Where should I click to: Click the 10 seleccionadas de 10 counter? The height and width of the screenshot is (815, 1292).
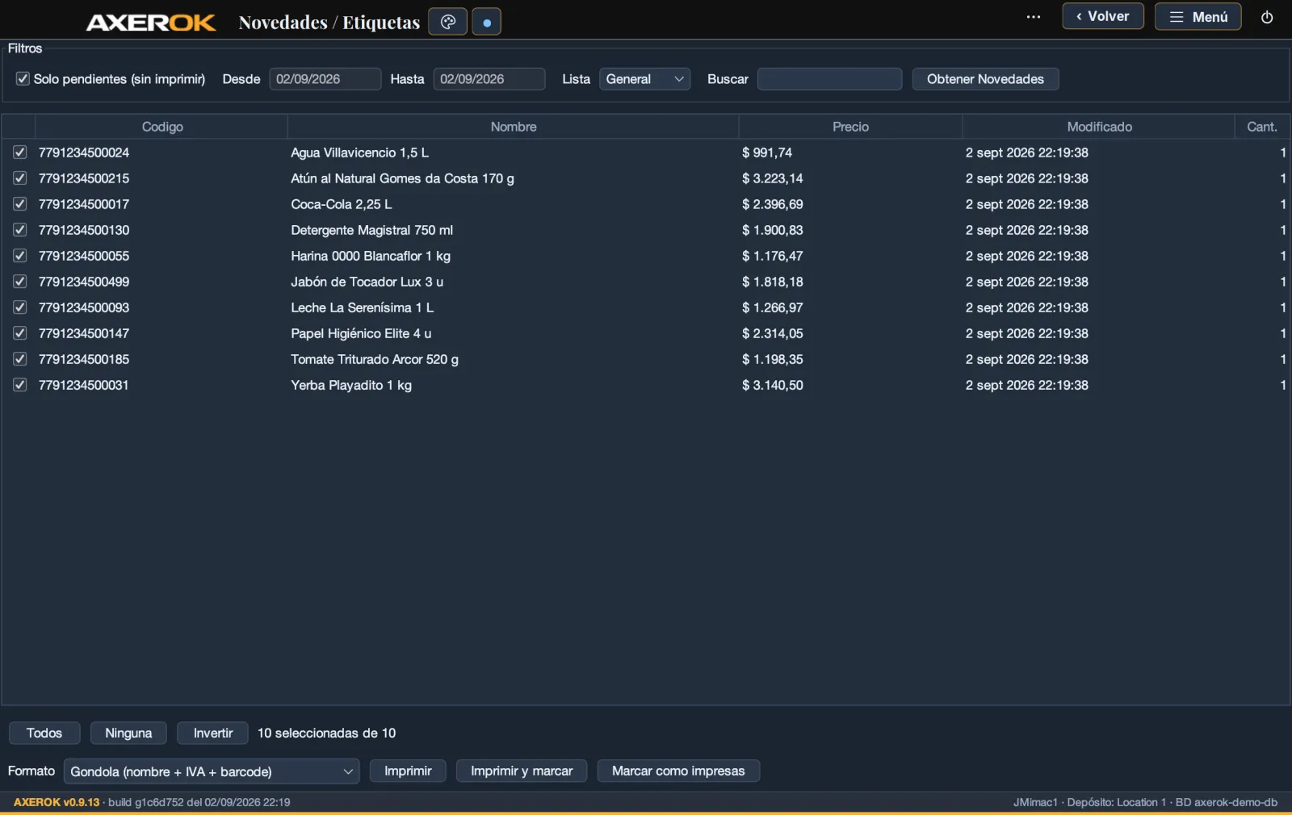pos(326,733)
